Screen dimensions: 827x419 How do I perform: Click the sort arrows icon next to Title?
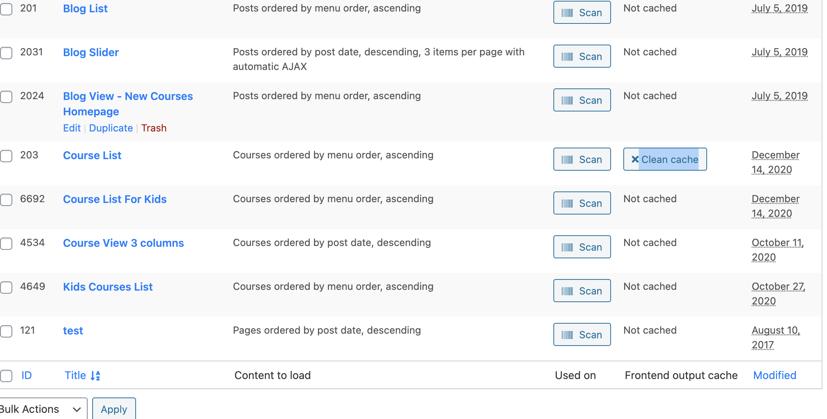point(95,376)
